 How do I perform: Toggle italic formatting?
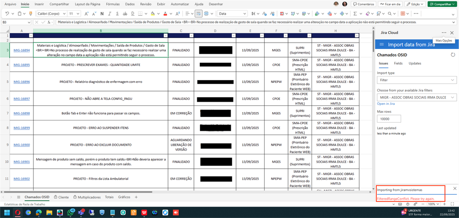109,13
